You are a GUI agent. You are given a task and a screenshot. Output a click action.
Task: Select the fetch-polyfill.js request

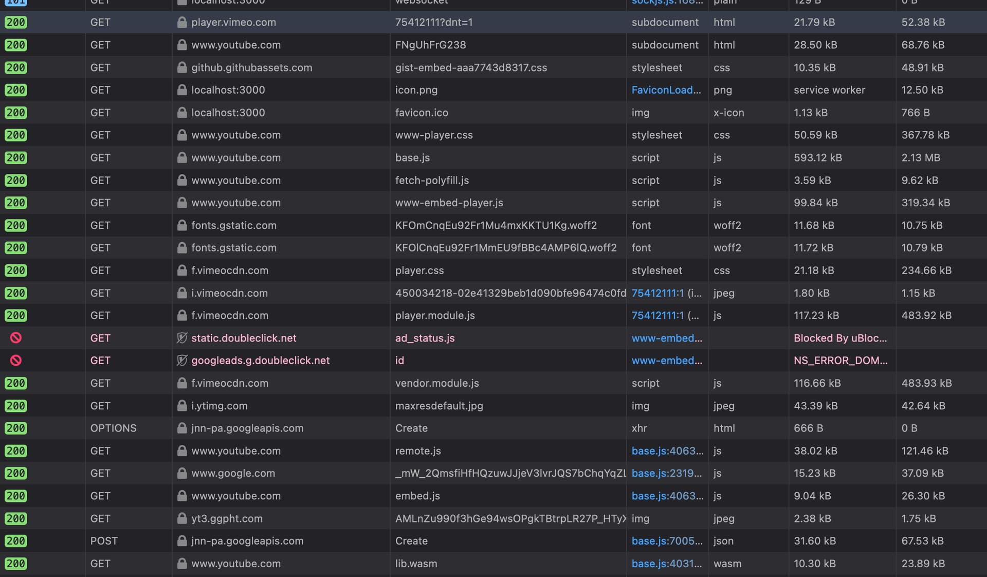tap(493, 181)
